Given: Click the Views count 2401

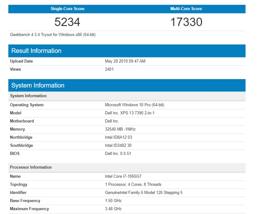Looking at the screenshot, I should pyautogui.click(x=109, y=69).
